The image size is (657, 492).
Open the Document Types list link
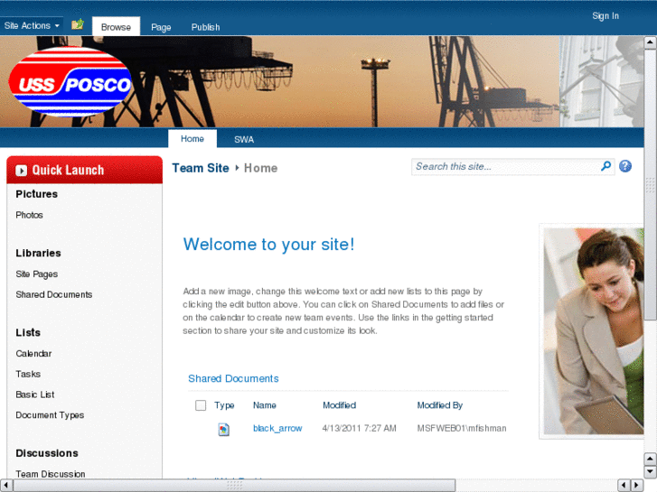(50, 415)
